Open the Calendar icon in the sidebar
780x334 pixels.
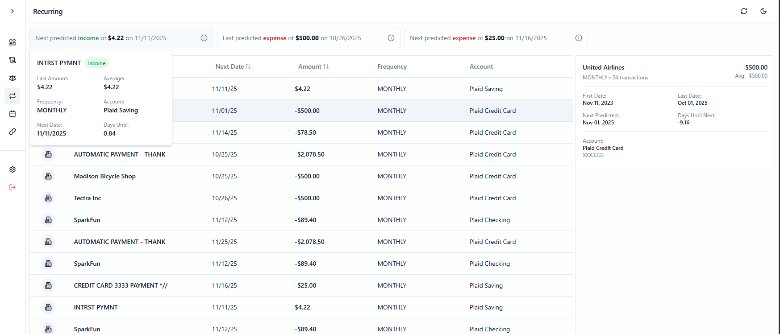coord(13,114)
